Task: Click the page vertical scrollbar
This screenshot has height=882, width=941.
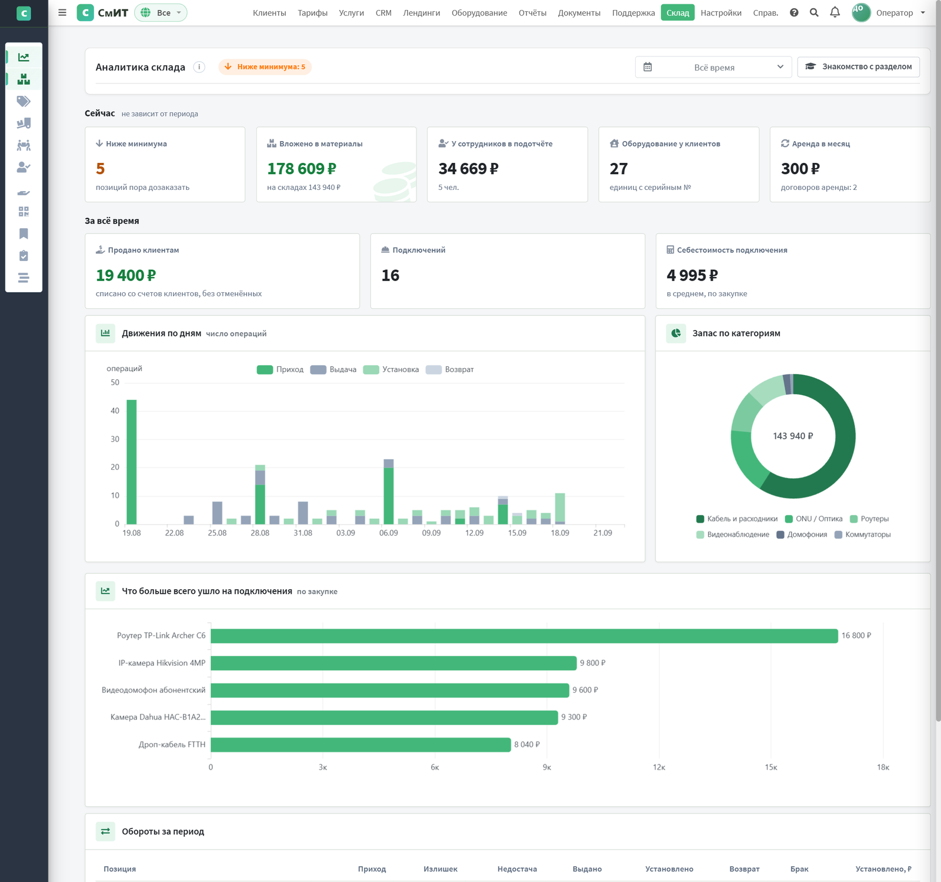Action: coord(937,360)
